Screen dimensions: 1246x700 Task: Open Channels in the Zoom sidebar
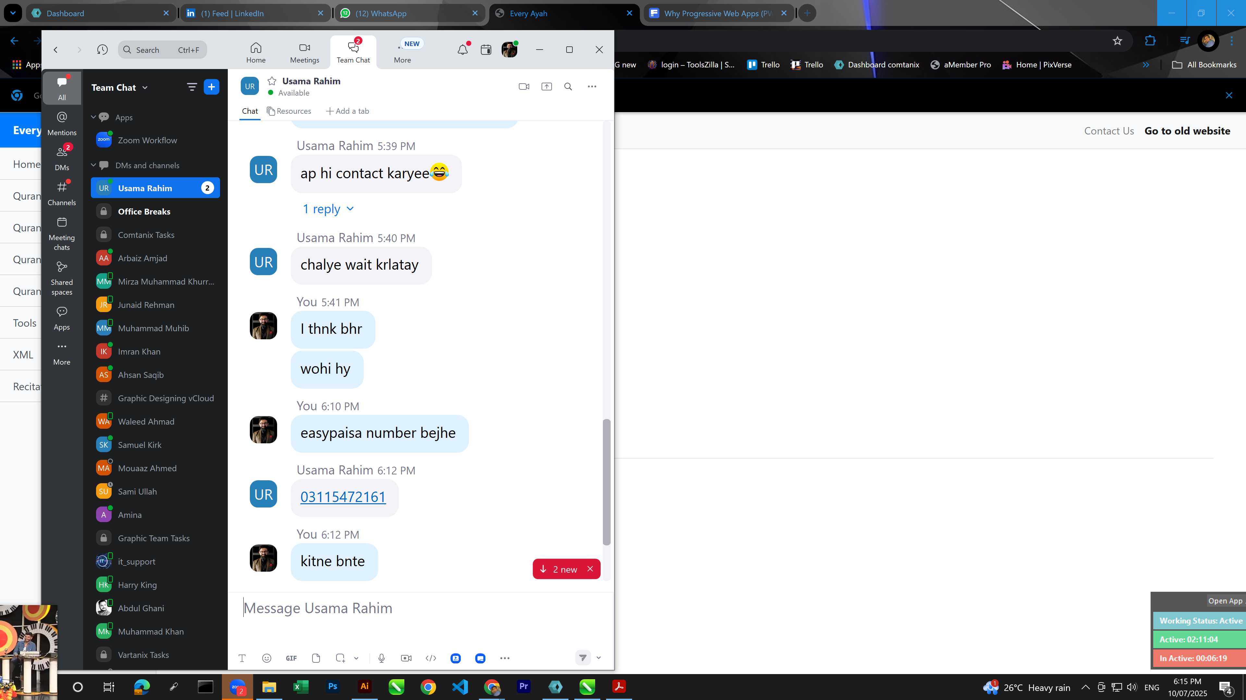[62, 193]
